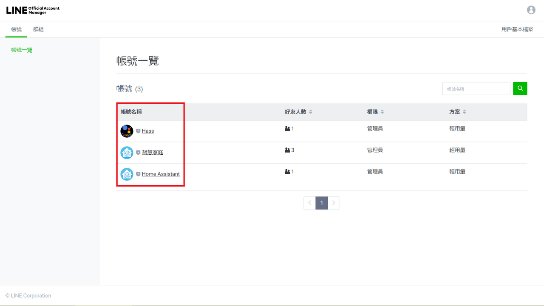Open the 智慧家庭 account link

coord(153,153)
